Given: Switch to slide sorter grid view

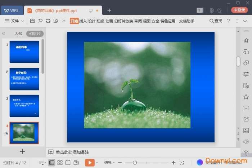Looking at the screenshot, I should tap(60, 163).
